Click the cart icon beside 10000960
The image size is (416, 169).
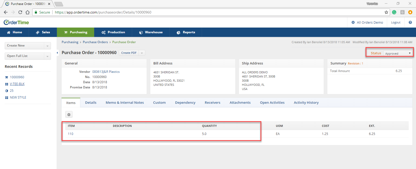[6, 77]
